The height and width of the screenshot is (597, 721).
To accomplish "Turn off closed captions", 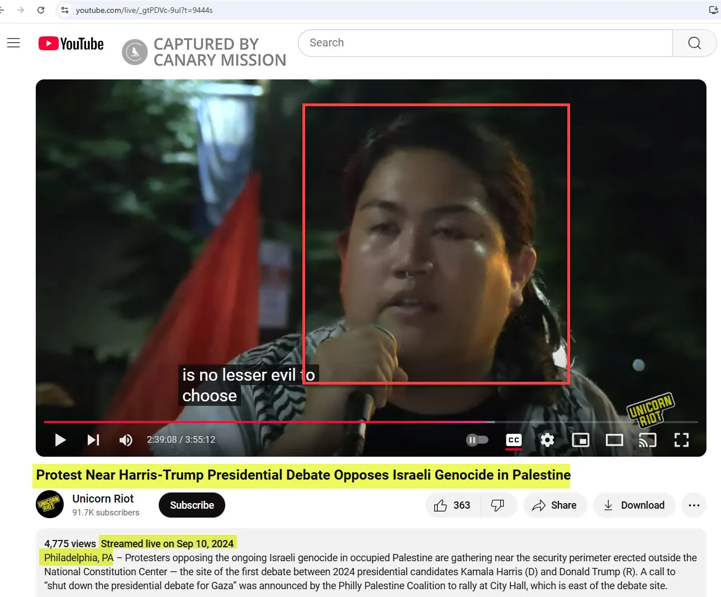I will tap(514, 440).
